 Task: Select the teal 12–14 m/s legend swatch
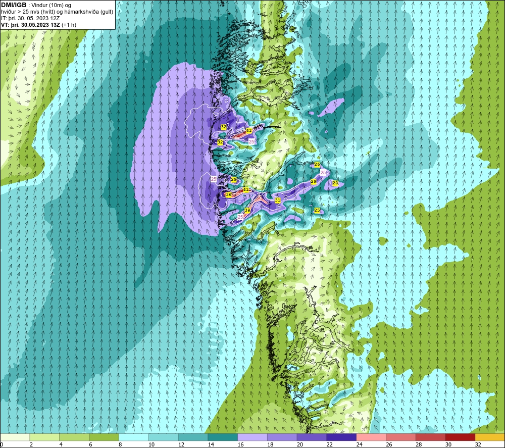pyautogui.click(x=193, y=437)
